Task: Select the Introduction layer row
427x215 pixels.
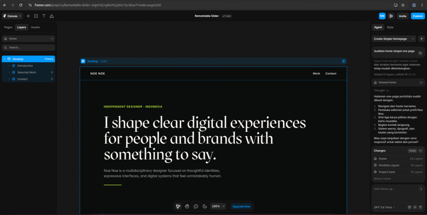Action: point(28,66)
